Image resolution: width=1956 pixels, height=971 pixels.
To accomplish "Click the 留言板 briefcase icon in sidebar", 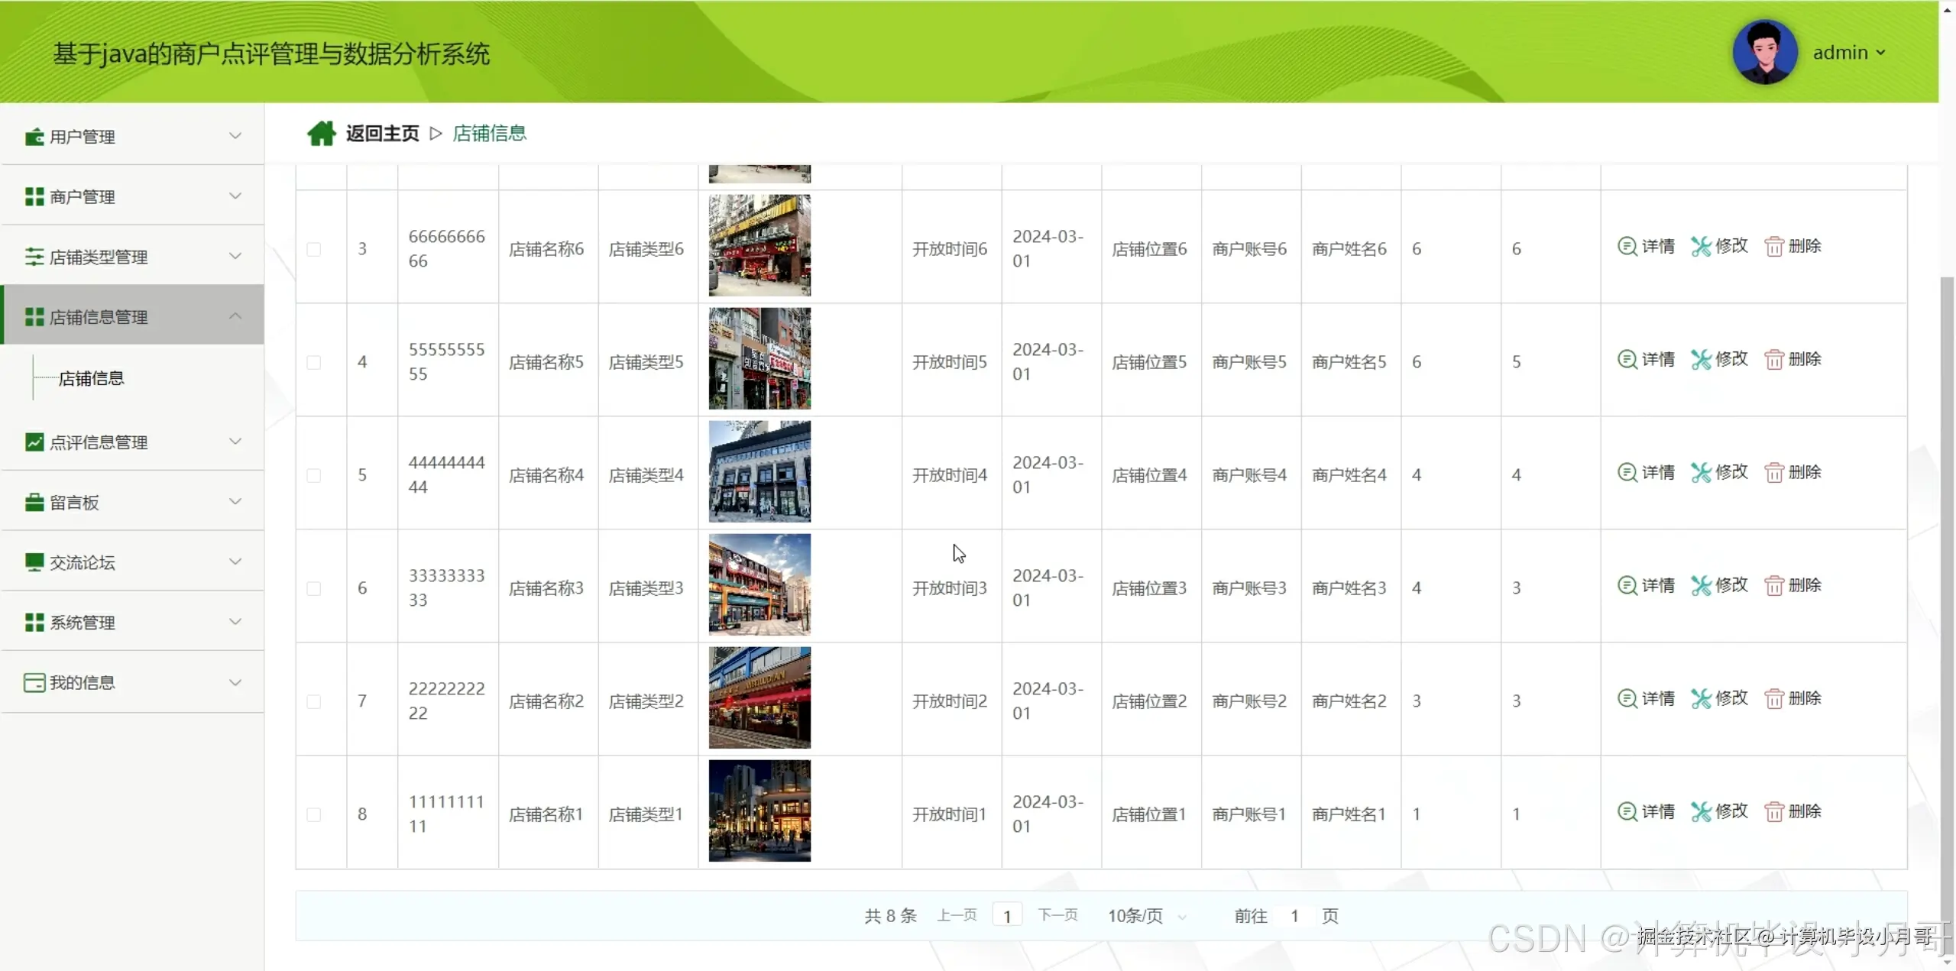I will coord(34,502).
